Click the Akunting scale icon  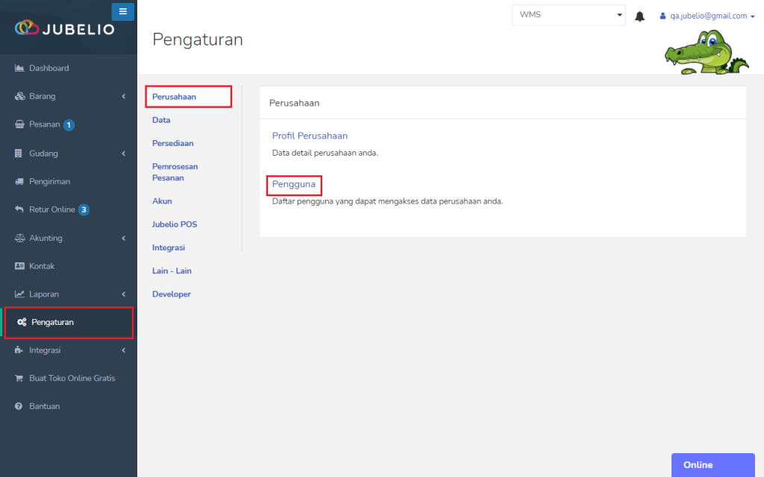click(x=19, y=238)
